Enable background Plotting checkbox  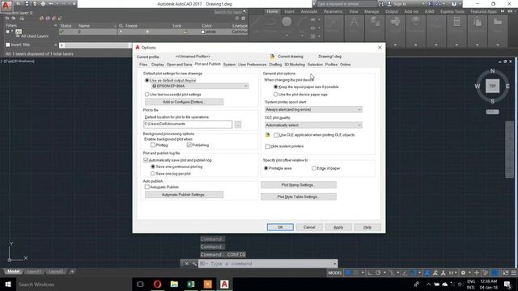pyautogui.click(x=153, y=145)
